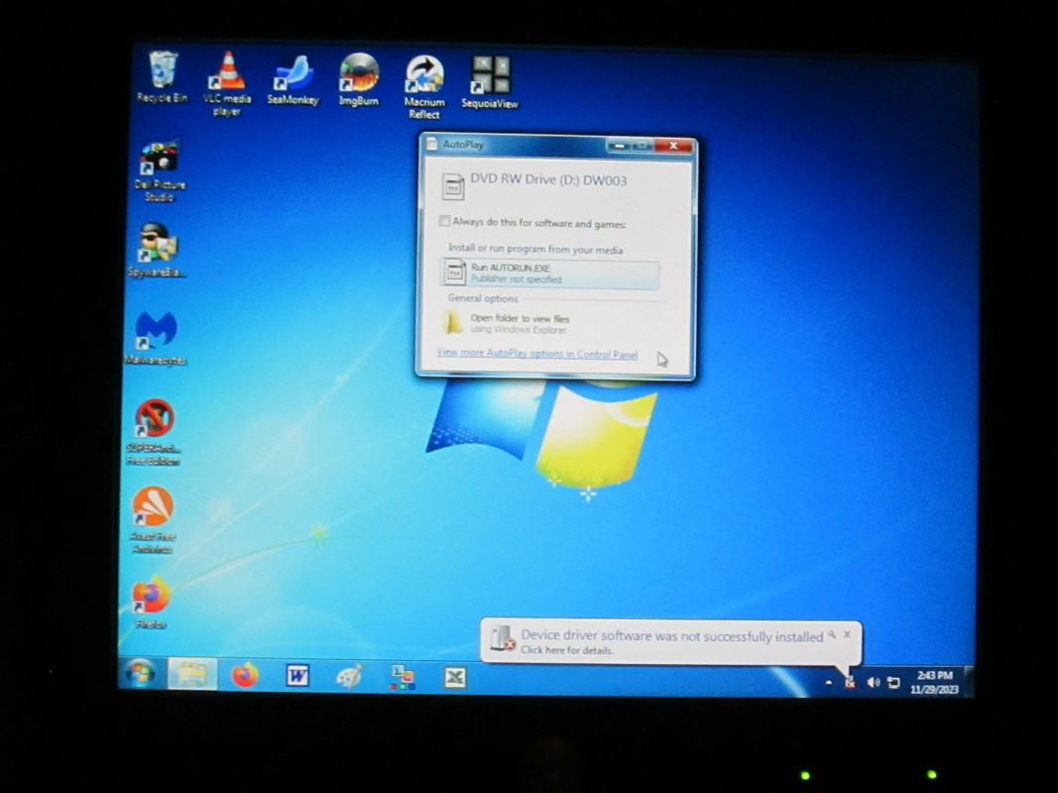Click 'DVD RW Drive (D:) DW003' heading
The image size is (1058, 793).
[548, 180]
